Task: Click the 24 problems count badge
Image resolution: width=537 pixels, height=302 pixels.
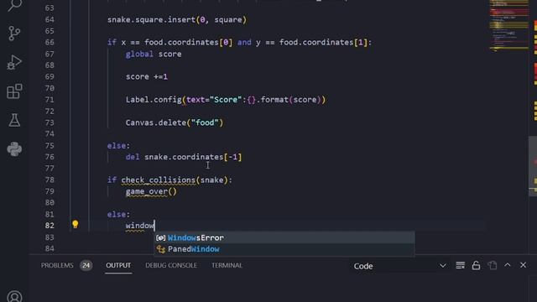Action: pyautogui.click(x=86, y=265)
